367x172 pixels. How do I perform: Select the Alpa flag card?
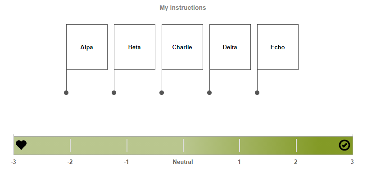point(87,47)
